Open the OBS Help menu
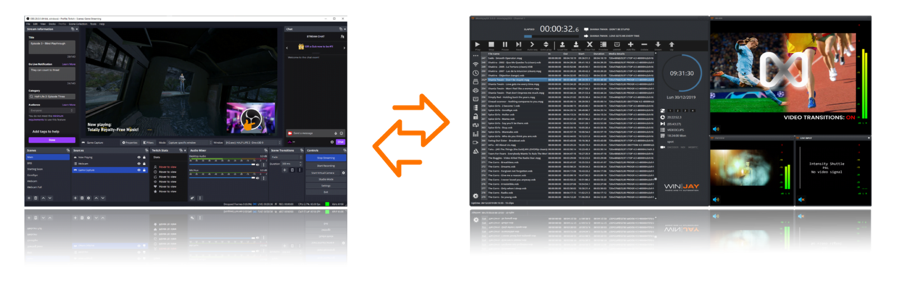Screen dimensions: 897x304 coord(102,24)
